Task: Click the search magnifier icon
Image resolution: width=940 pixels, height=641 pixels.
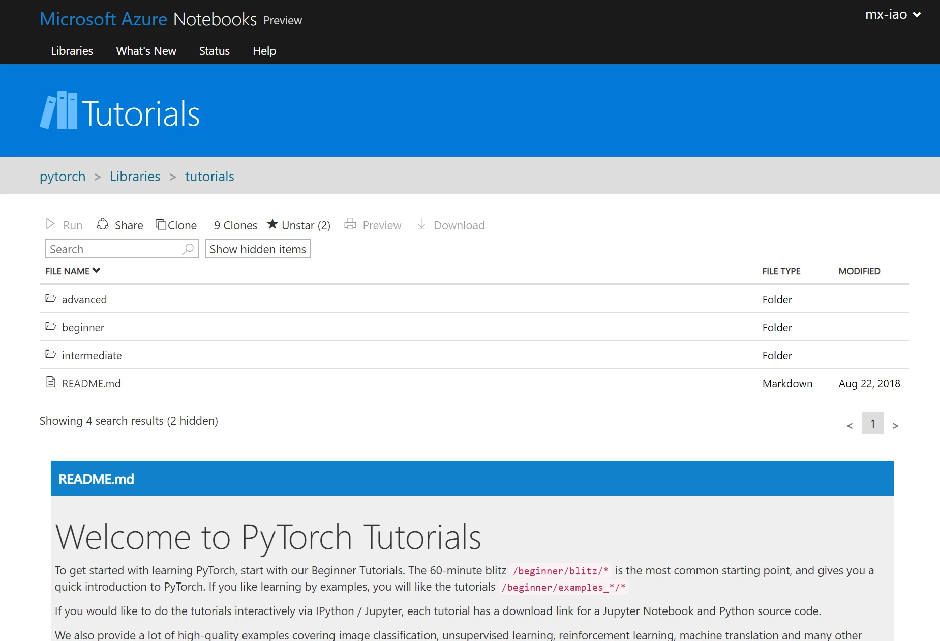Action: (188, 249)
